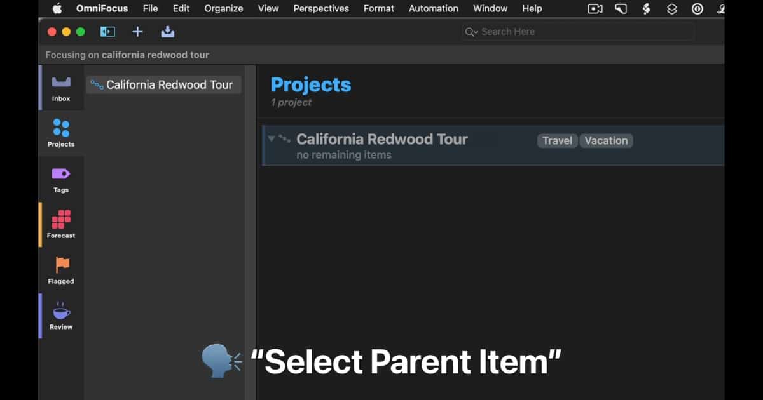Open the Perspectives menu
This screenshot has width=763, height=400.
click(x=321, y=8)
